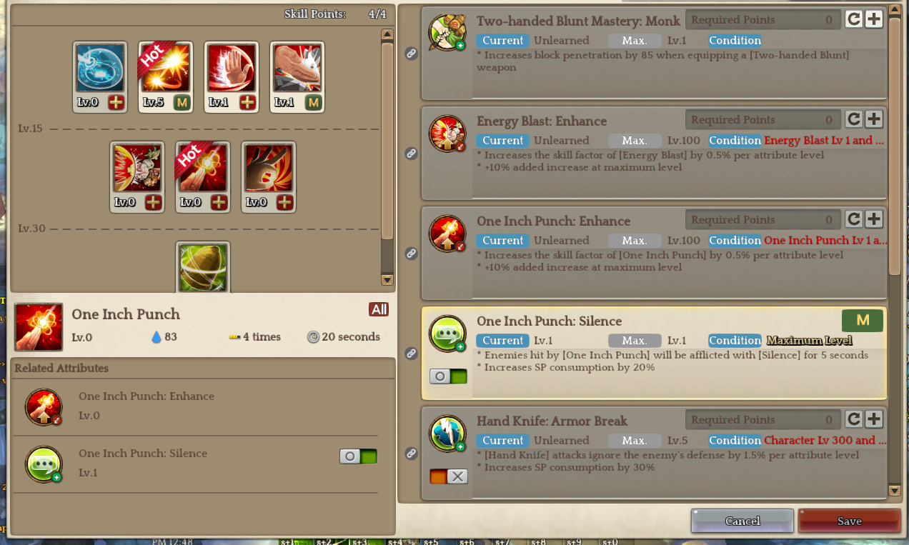Click the All filter tag beside One Inch Punch

pyautogui.click(x=379, y=309)
